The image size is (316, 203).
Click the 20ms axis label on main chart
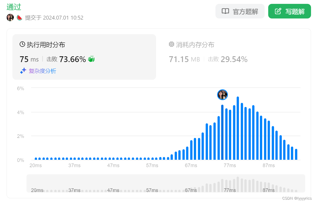coord(36,165)
